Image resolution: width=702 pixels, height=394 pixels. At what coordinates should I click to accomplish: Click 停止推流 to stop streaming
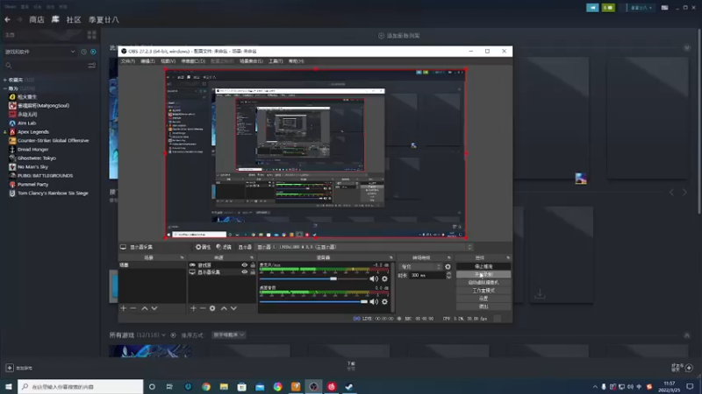coord(484,266)
